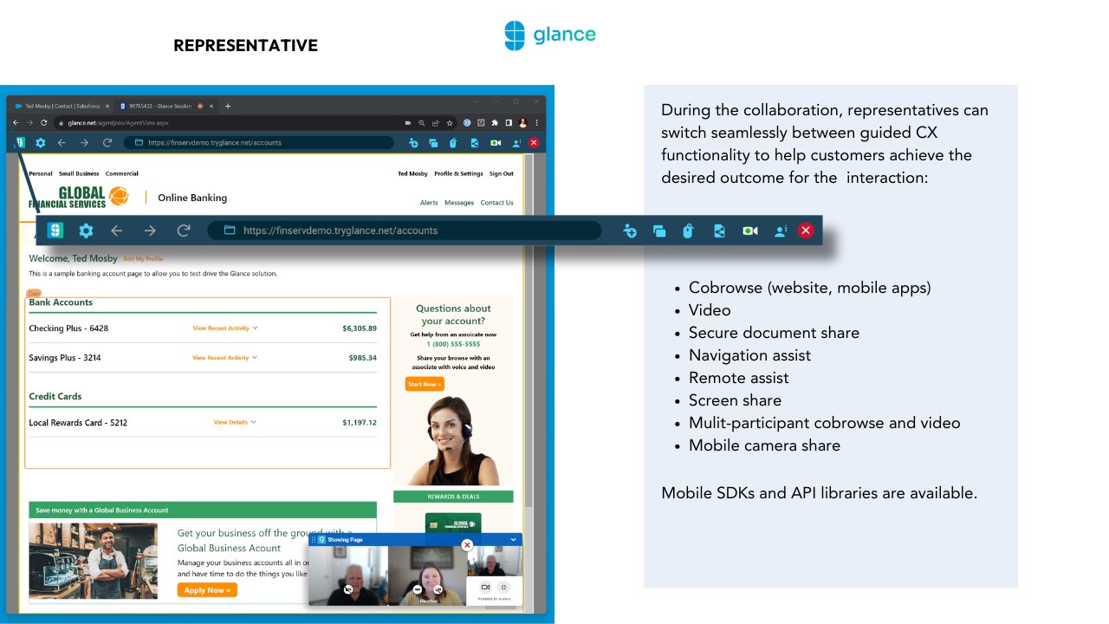This screenshot has width=1109, height=624.
Task: Start screen share from enlarged toolbar
Action: click(x=659, y=231)
